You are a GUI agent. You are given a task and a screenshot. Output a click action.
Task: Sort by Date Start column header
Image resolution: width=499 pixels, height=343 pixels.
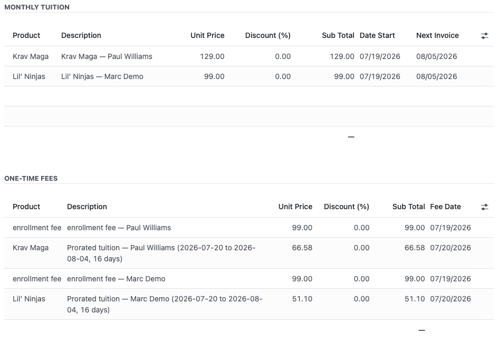click(377, 35)
